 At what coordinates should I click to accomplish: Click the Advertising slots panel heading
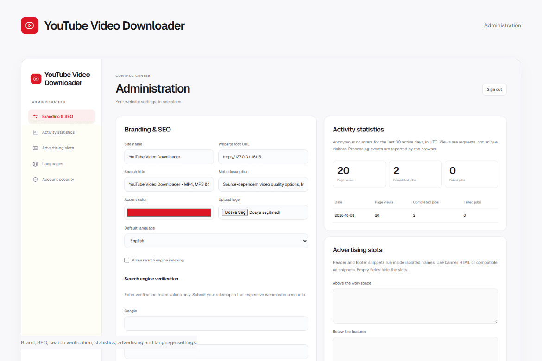[x=358, y=250]
